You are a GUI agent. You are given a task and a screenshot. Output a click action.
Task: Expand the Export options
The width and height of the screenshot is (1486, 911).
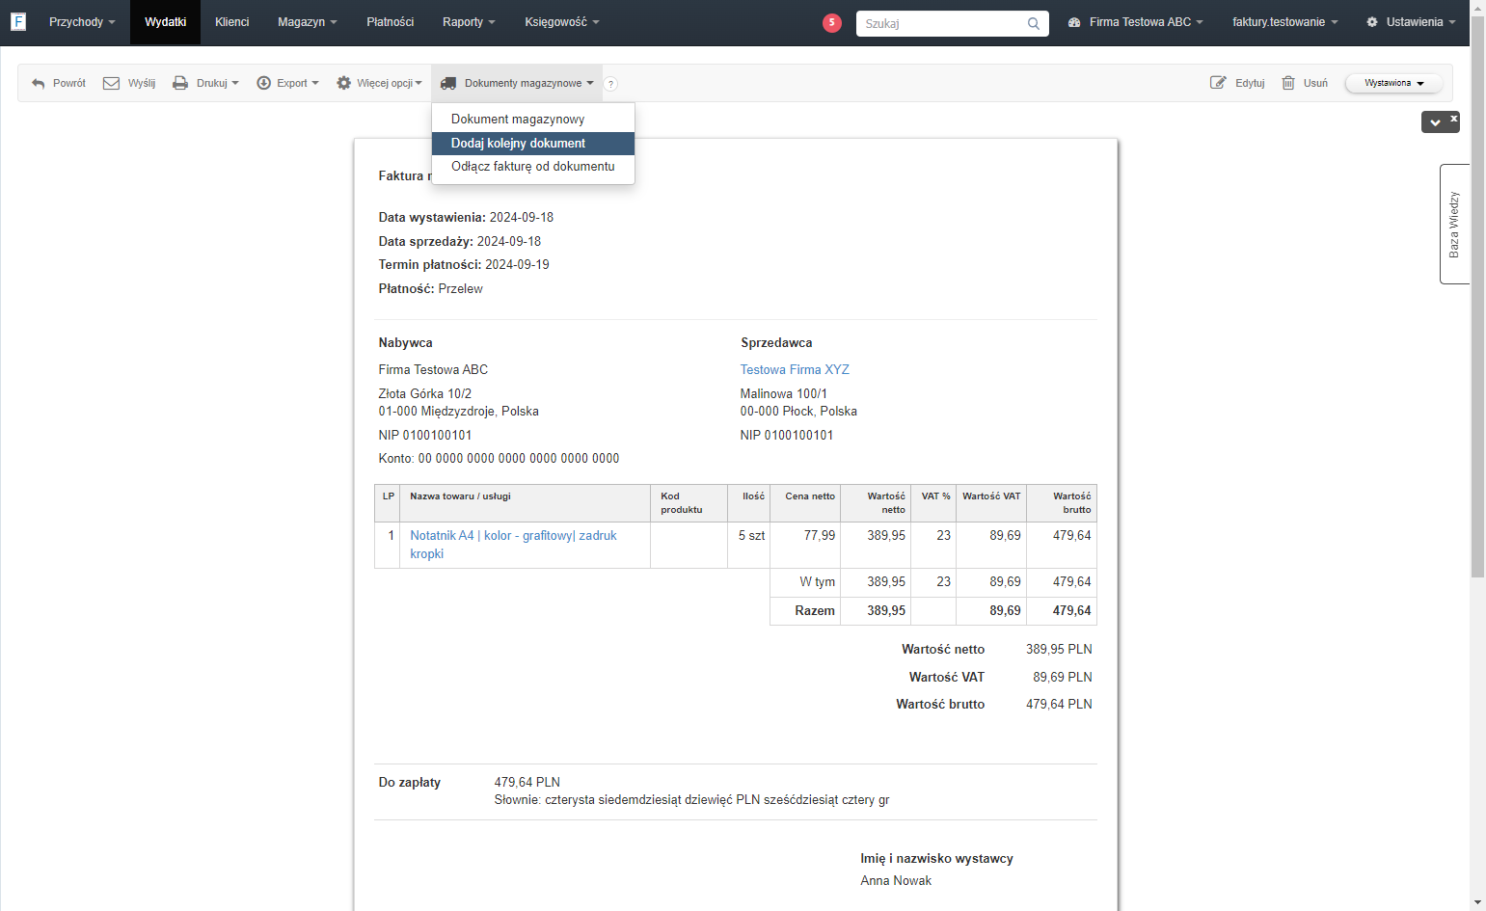(x=287, y=83)
